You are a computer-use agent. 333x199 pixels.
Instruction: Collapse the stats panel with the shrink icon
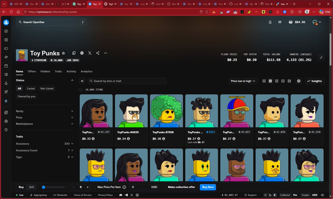point(321,57)
